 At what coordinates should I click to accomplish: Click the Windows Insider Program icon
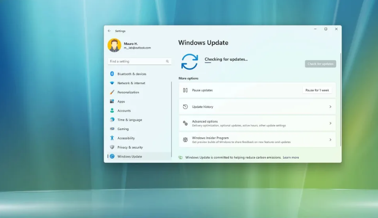pos(185,140)
